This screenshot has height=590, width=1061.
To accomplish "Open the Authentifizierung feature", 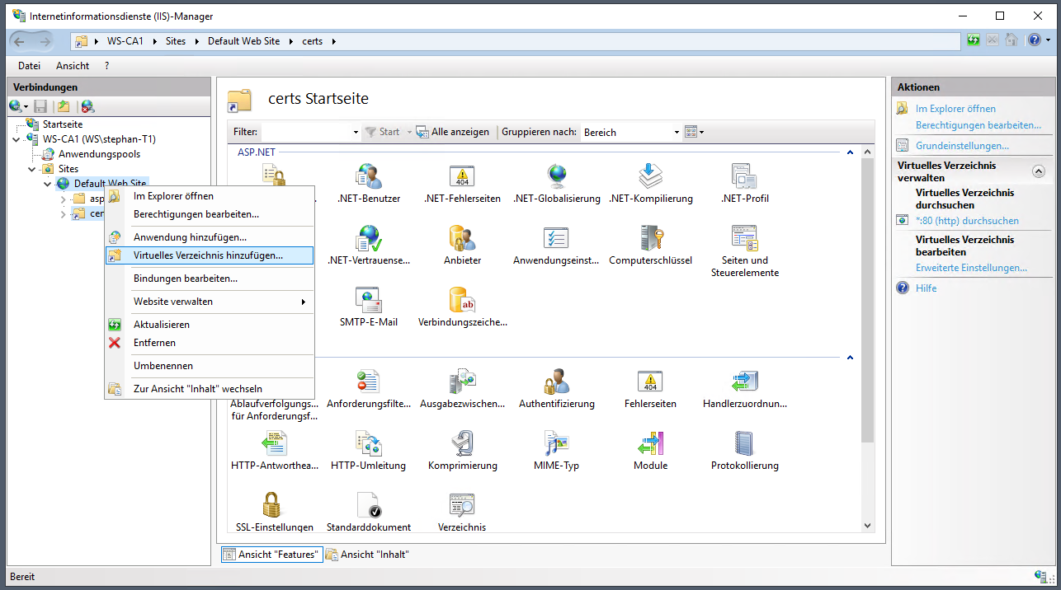I will [x=556, y=388].
